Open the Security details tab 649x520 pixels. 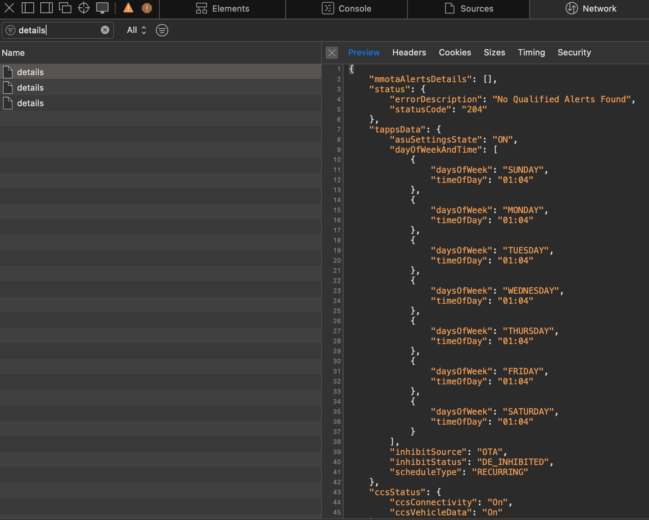point(574,53)
